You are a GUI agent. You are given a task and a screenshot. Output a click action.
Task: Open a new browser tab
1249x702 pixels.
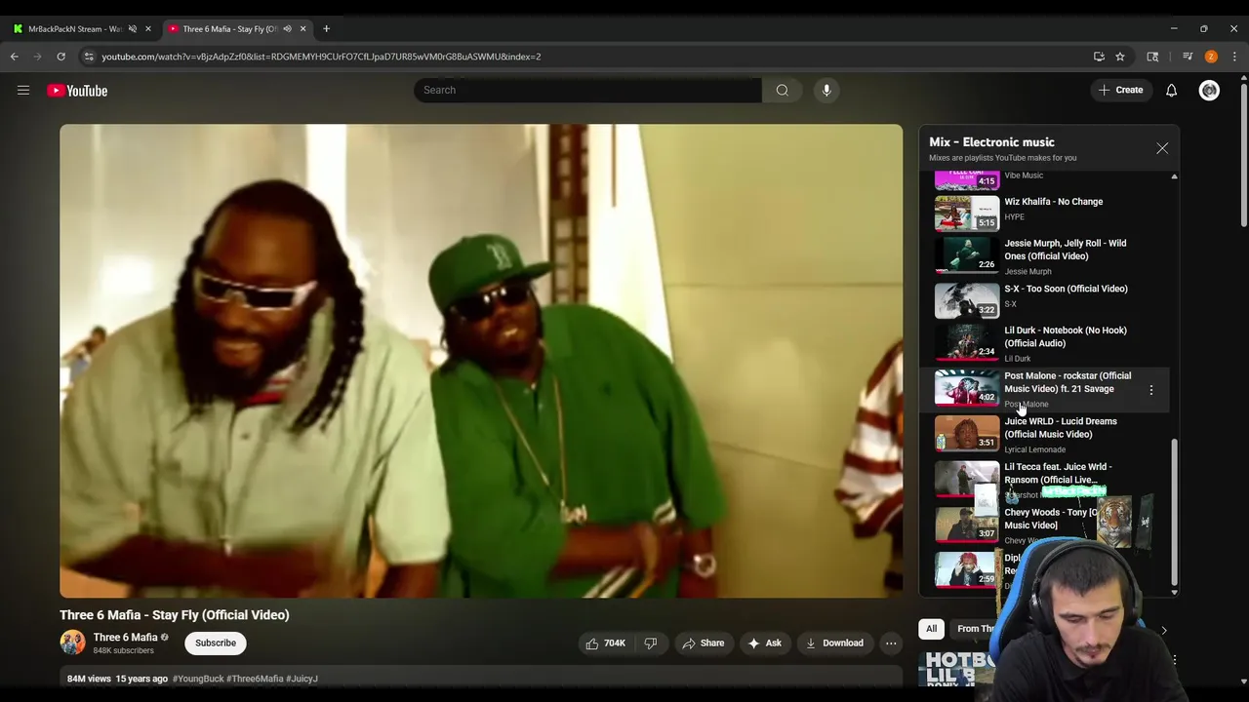point(326,28)
